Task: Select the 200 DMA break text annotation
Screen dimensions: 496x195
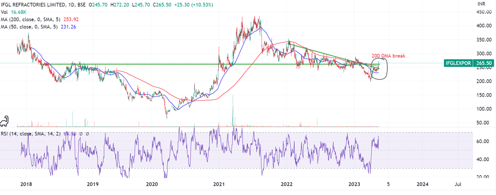Action: 389,56
